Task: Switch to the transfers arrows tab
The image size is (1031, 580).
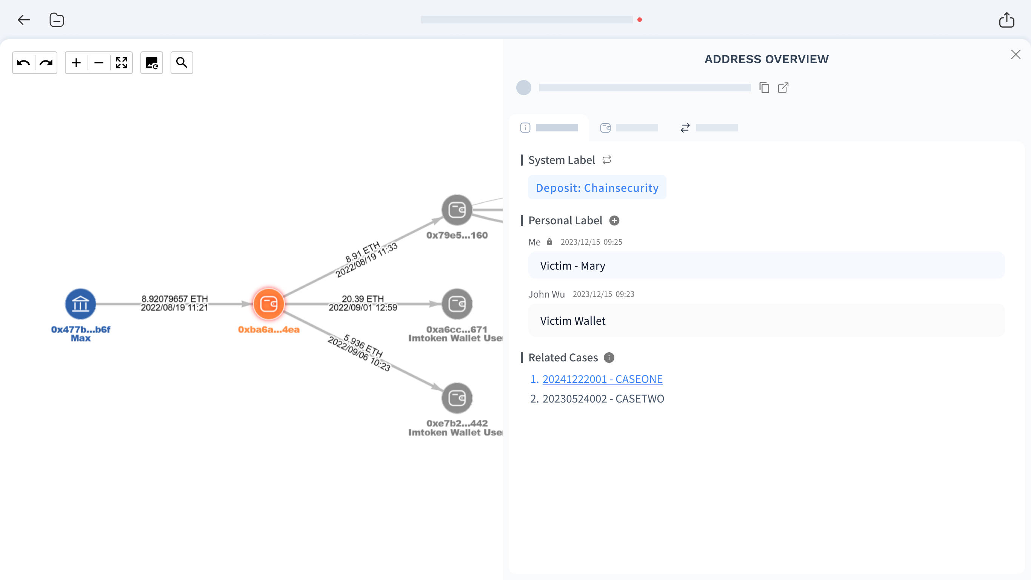Action: [x=708, y=128]
